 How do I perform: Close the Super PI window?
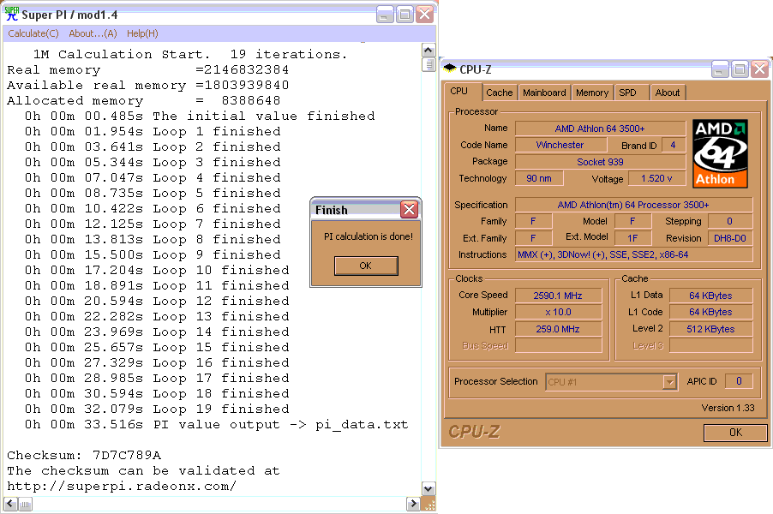[424, 15]
